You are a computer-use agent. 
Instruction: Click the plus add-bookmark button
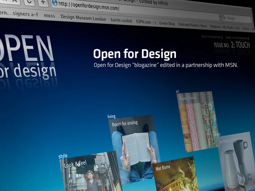(43, 3)
